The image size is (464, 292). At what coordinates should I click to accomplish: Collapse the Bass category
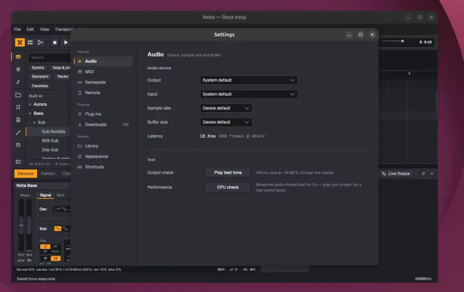[30, 114]
